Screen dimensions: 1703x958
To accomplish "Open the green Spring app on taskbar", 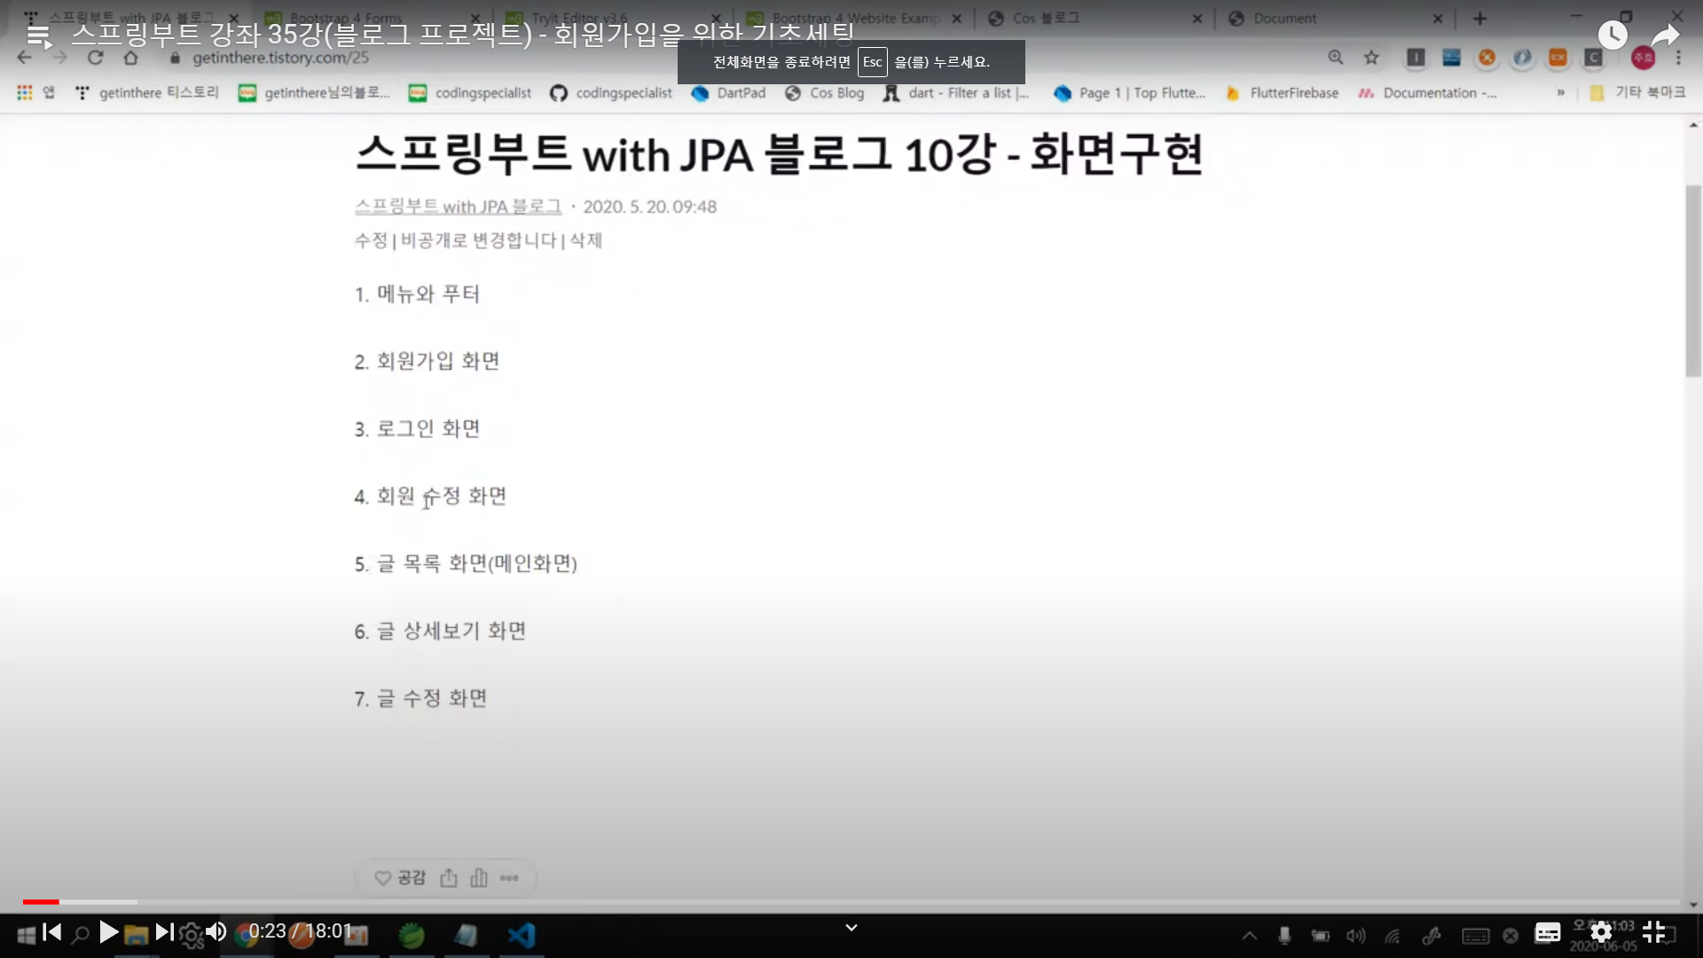I will (411, 935).
